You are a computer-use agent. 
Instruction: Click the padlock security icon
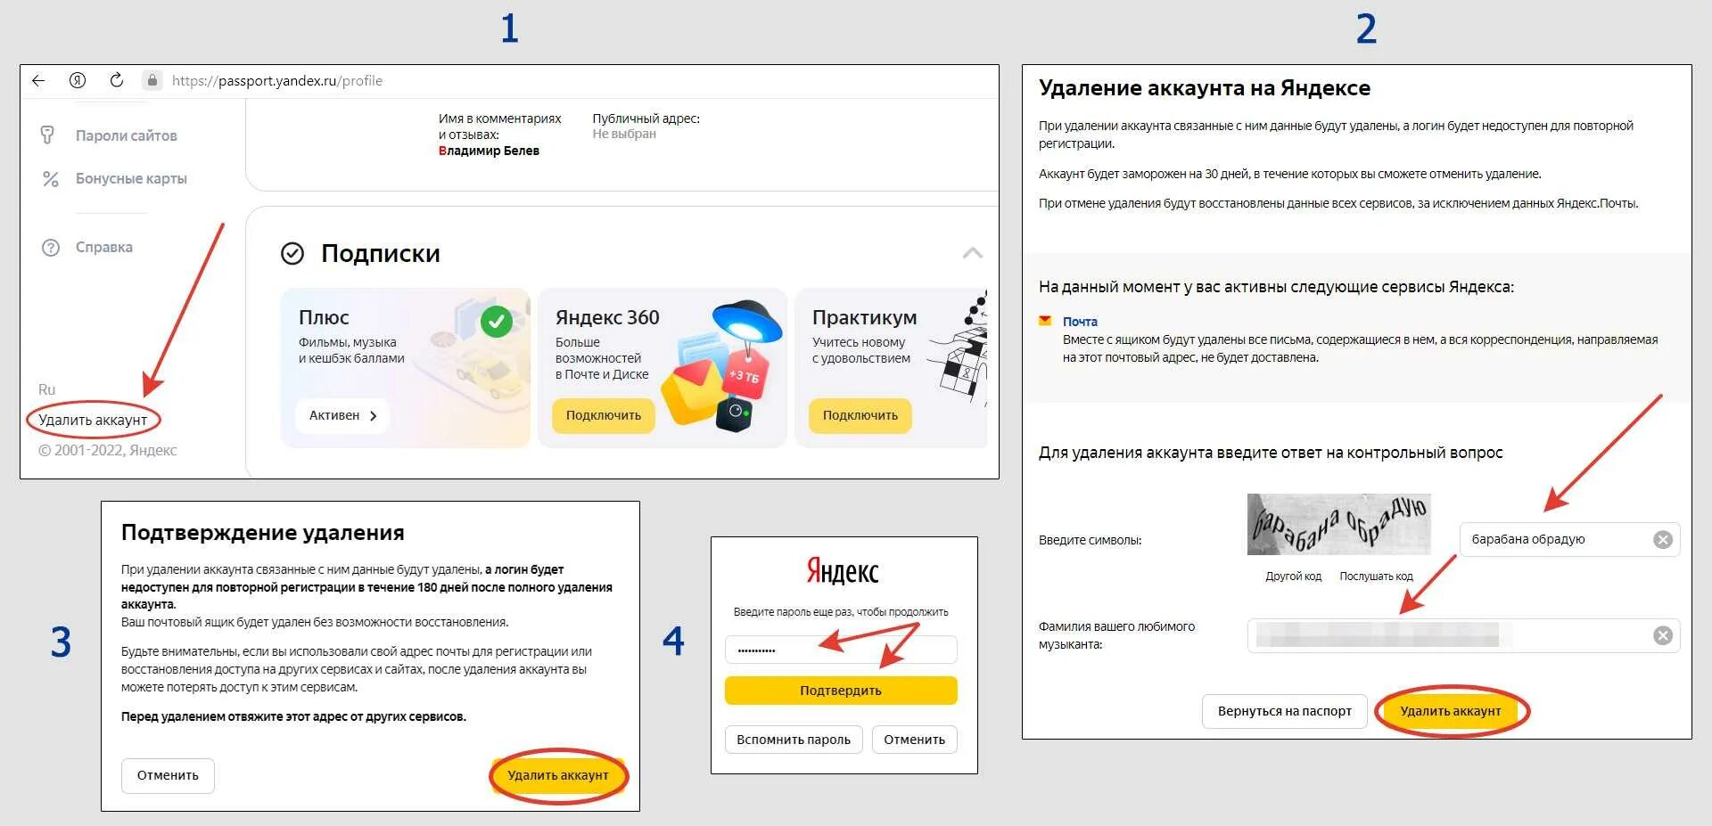(152, 80)
